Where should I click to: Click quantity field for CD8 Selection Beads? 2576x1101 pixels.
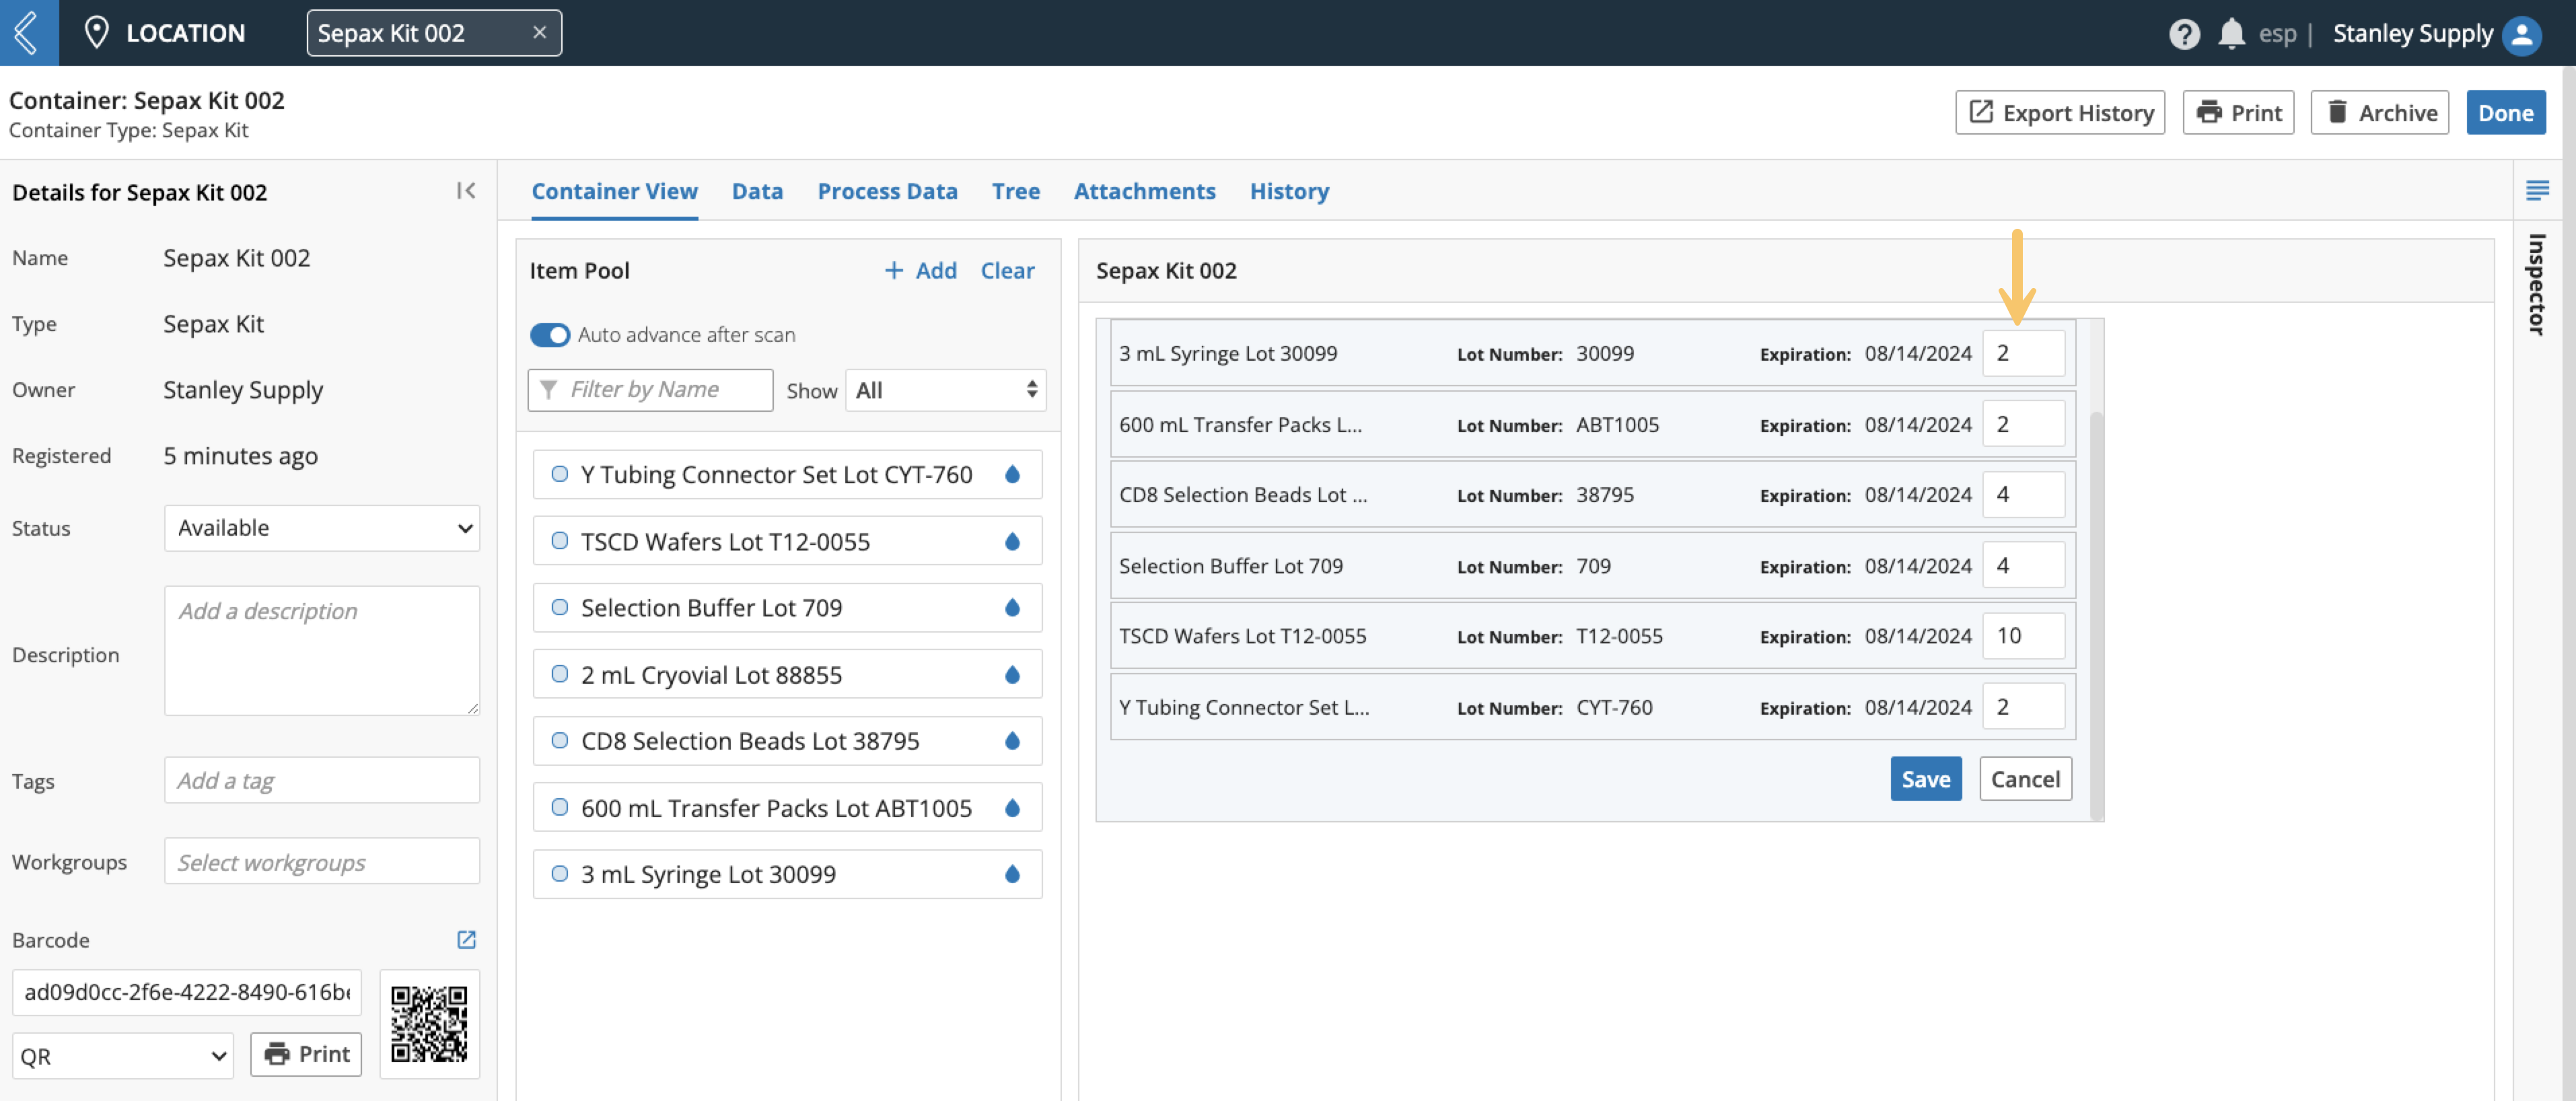point(2024,494)
